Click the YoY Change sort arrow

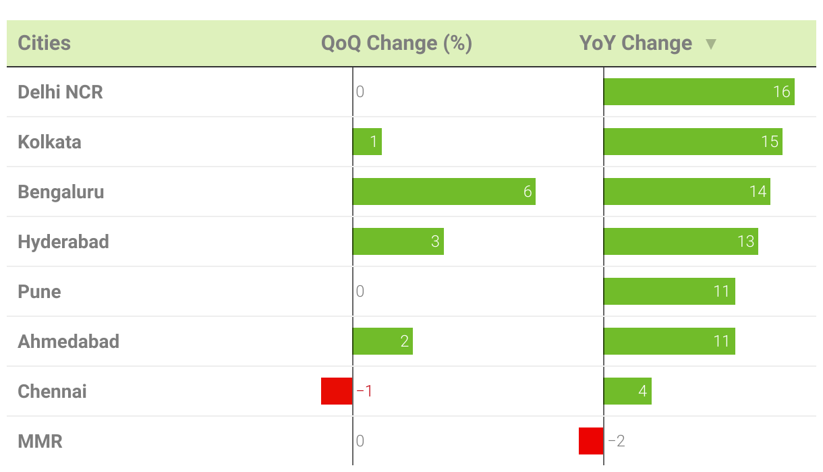coord(710,45)
